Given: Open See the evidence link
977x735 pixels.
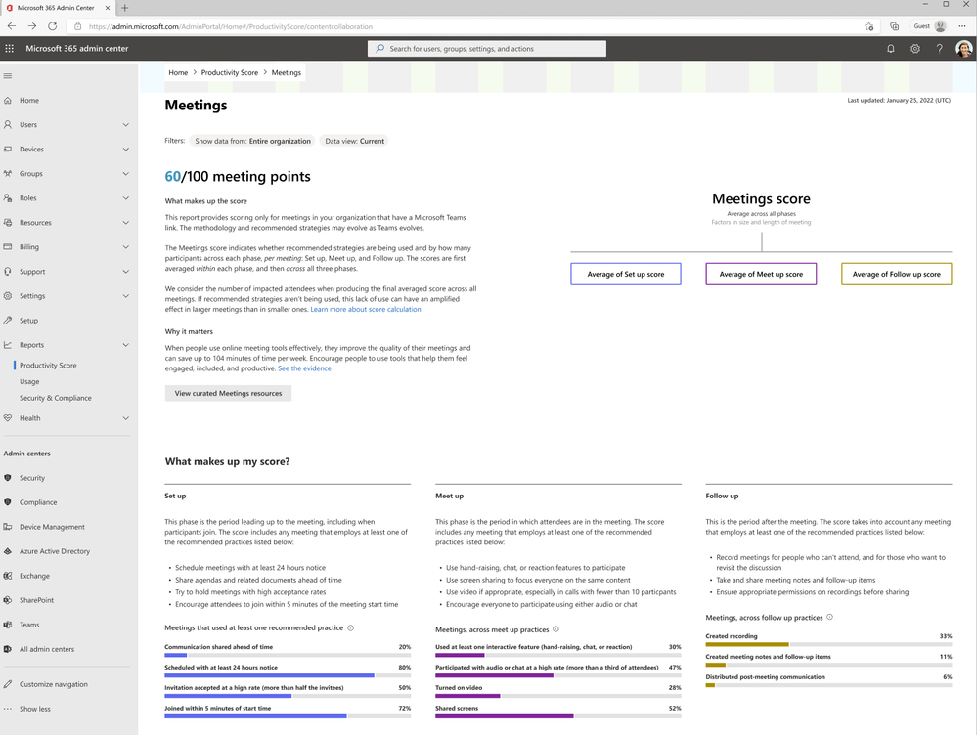Looking at the screenshot, I should (305, 368).
